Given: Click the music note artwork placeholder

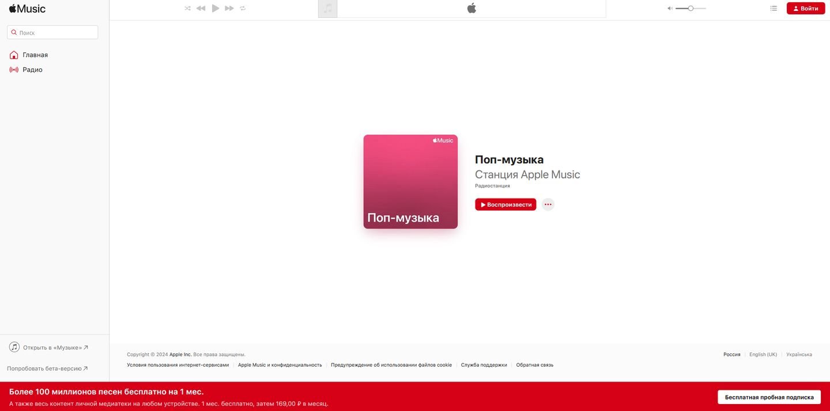Looking at the screenshot, I should coord(328,9).
